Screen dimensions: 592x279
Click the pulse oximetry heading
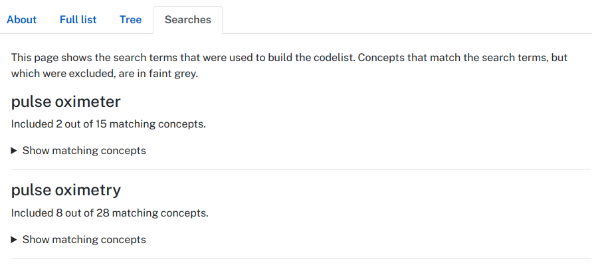(x=66, y=190)
